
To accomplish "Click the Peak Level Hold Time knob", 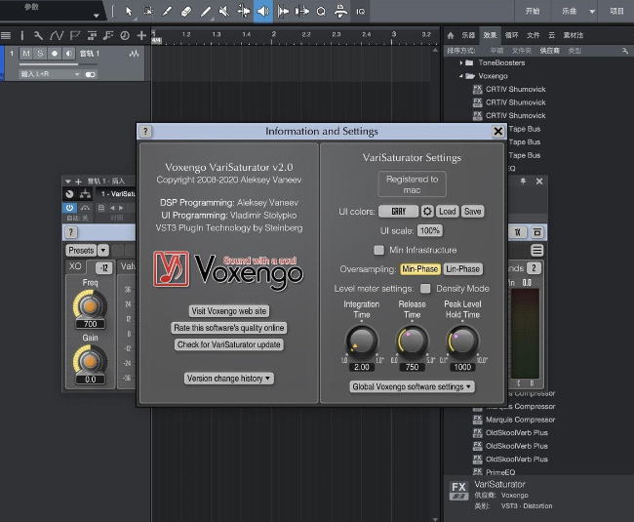I will pos(462,341).
